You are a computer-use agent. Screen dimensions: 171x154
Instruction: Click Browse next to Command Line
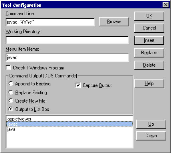click(x=114, y=22)
